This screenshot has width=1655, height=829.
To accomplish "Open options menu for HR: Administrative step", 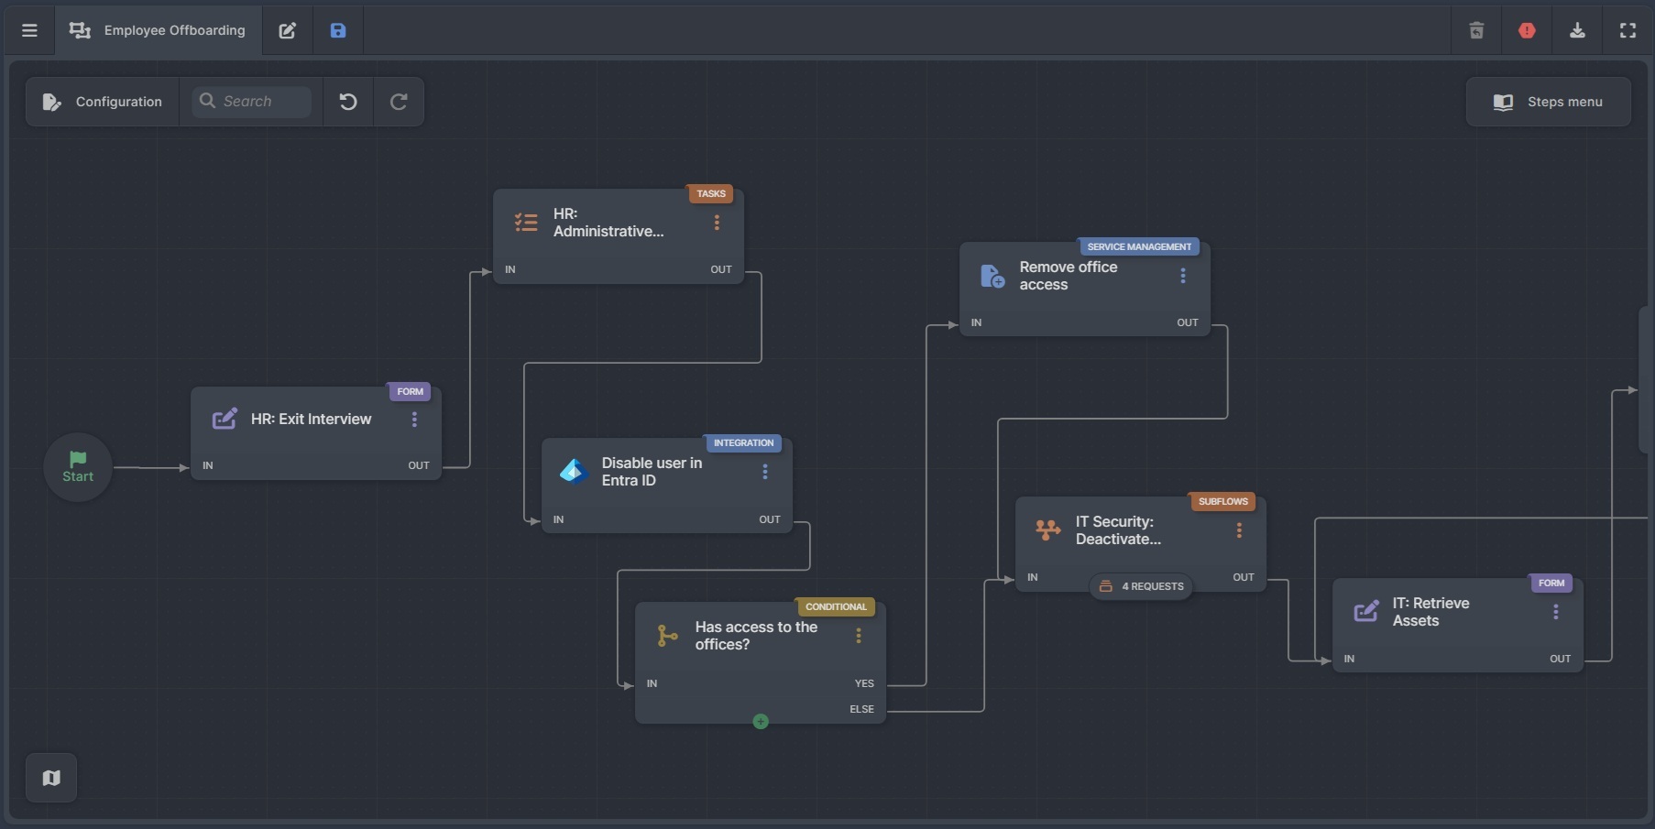I will [x=717, y=222].
